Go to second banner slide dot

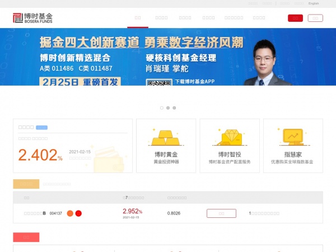(168, 108)
